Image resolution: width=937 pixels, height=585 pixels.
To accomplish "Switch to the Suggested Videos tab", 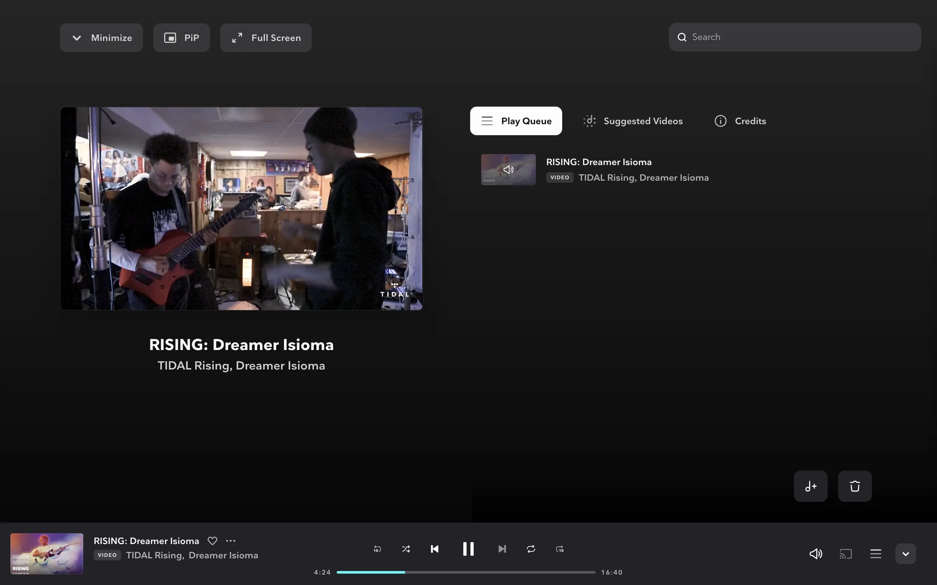I will pos(633,121).
